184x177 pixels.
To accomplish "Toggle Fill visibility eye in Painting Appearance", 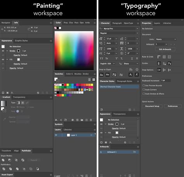I will pos(3,59).
